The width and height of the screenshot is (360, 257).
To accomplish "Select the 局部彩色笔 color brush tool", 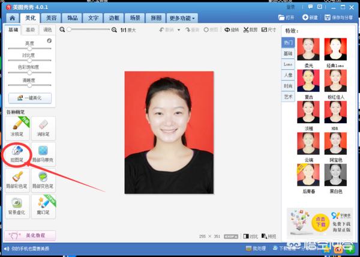I will [x=17, y=180].
